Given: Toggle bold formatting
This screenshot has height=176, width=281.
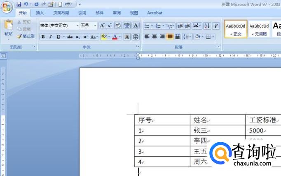Looking at the screenshot, I should tap(43, 37).
